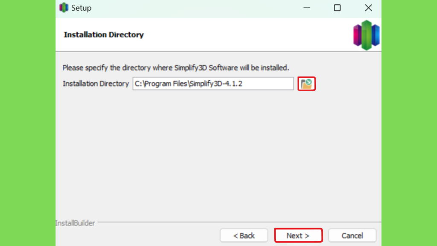Click the bold Installation Directory heading
The height and width of the screenshot is (246, 437).
(x=104, y=35)
